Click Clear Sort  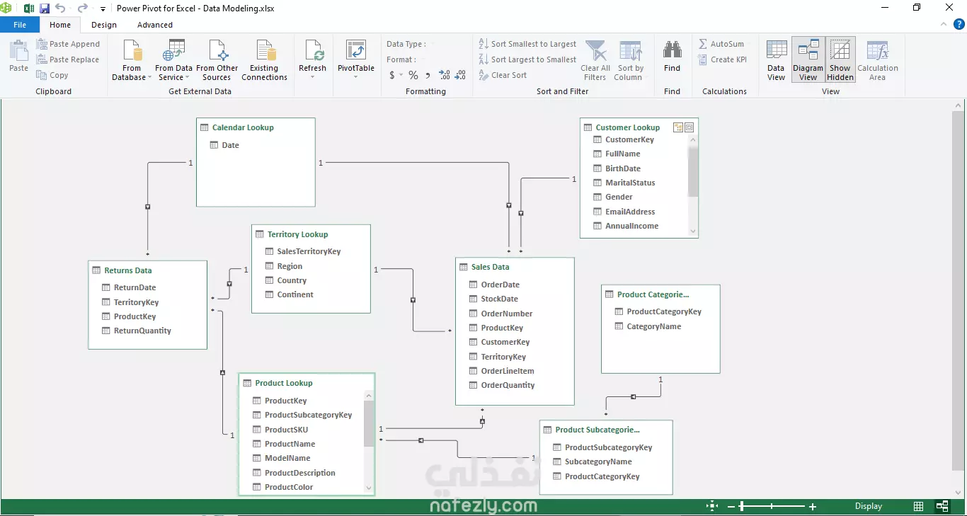tap(503, 75)
